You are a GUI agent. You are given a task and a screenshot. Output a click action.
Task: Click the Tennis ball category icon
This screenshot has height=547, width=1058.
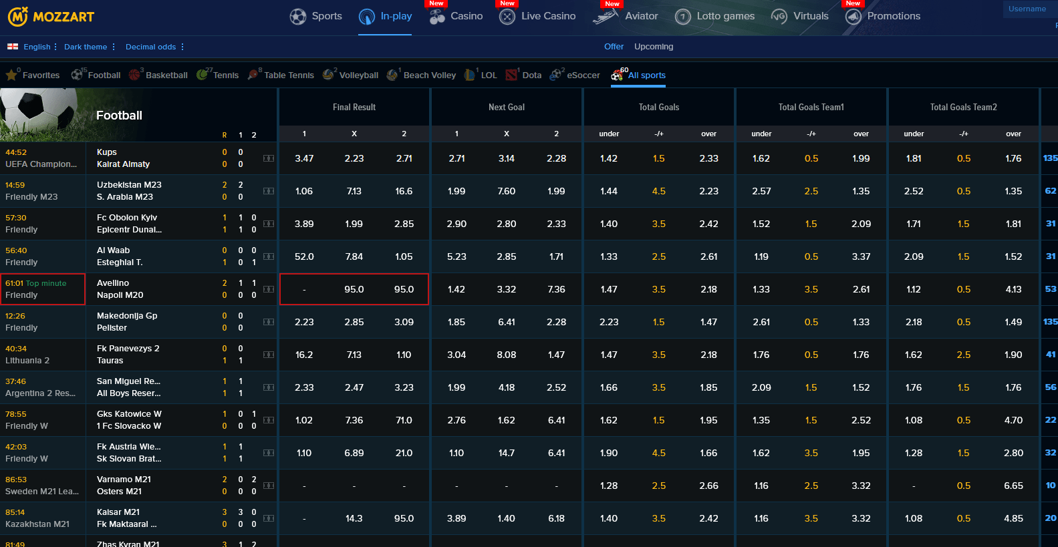pyautogui.click(x=202, y=75)
